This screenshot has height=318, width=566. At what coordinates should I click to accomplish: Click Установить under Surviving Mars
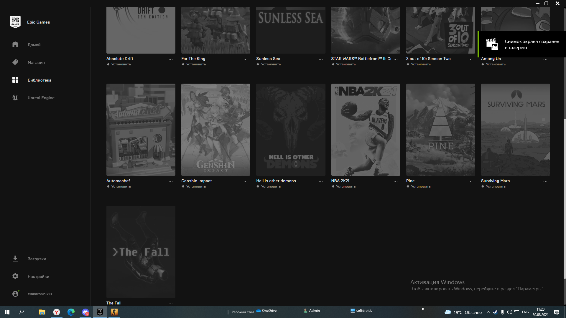[496, 186]
